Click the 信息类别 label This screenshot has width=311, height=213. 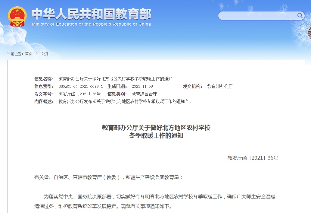coord(117,94)
